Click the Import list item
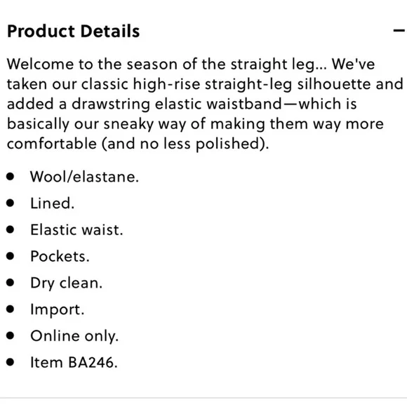This screenshot has width=407, height=407. tap(58, 309)
